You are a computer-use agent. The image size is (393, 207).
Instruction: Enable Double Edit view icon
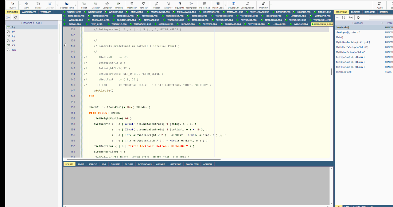(x=233, y=4)
